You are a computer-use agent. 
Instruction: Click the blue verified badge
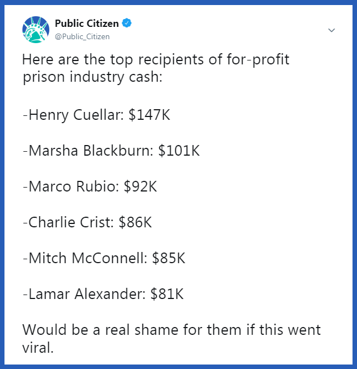coord(128,24)
